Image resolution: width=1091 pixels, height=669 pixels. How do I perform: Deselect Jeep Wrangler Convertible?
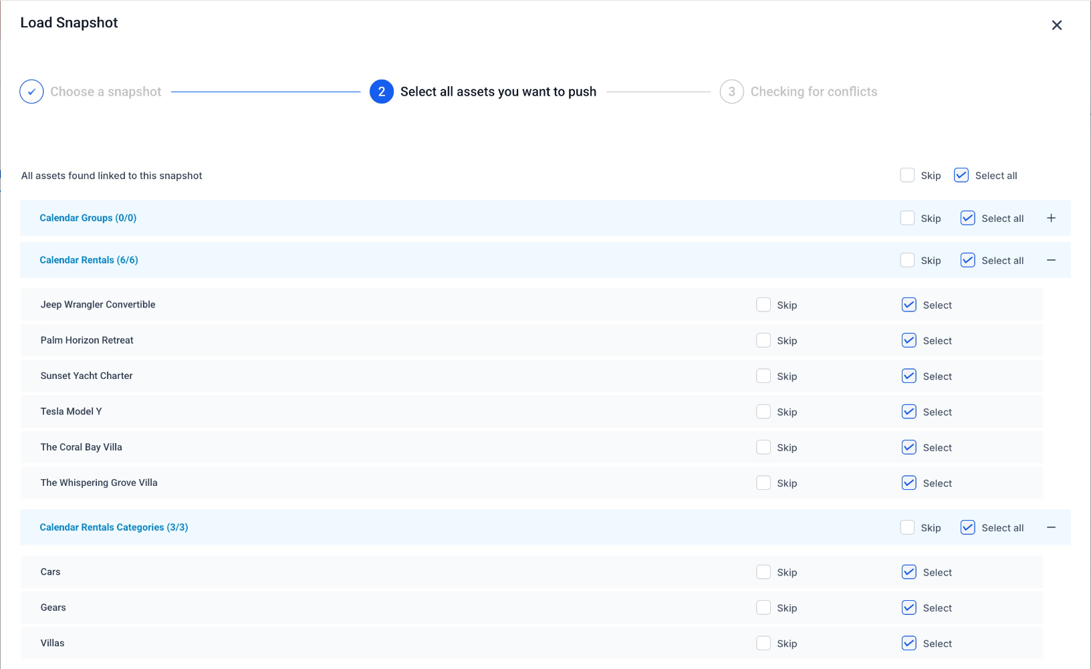909,305
